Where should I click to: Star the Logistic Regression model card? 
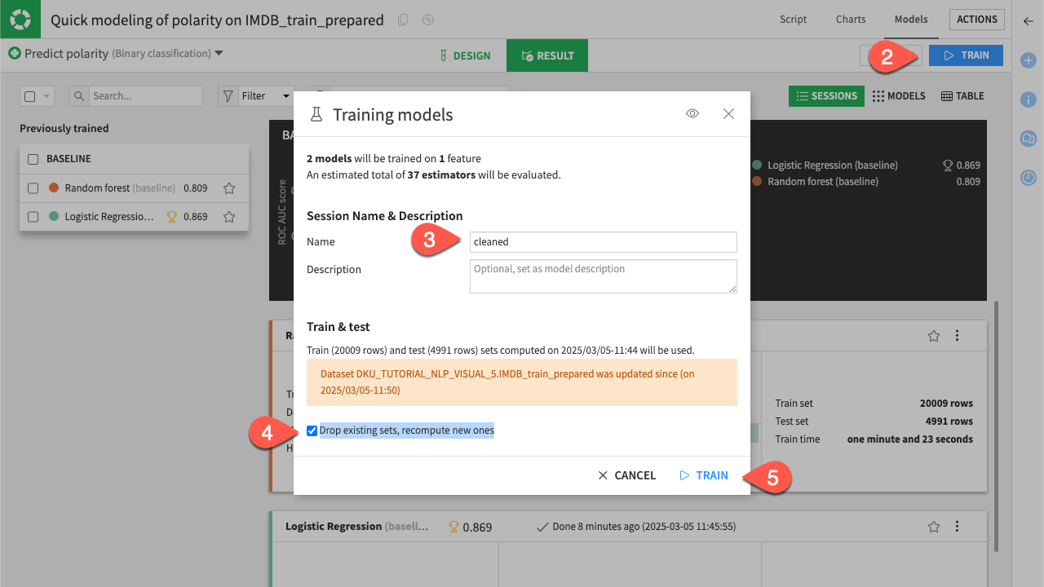pos(933,527)
